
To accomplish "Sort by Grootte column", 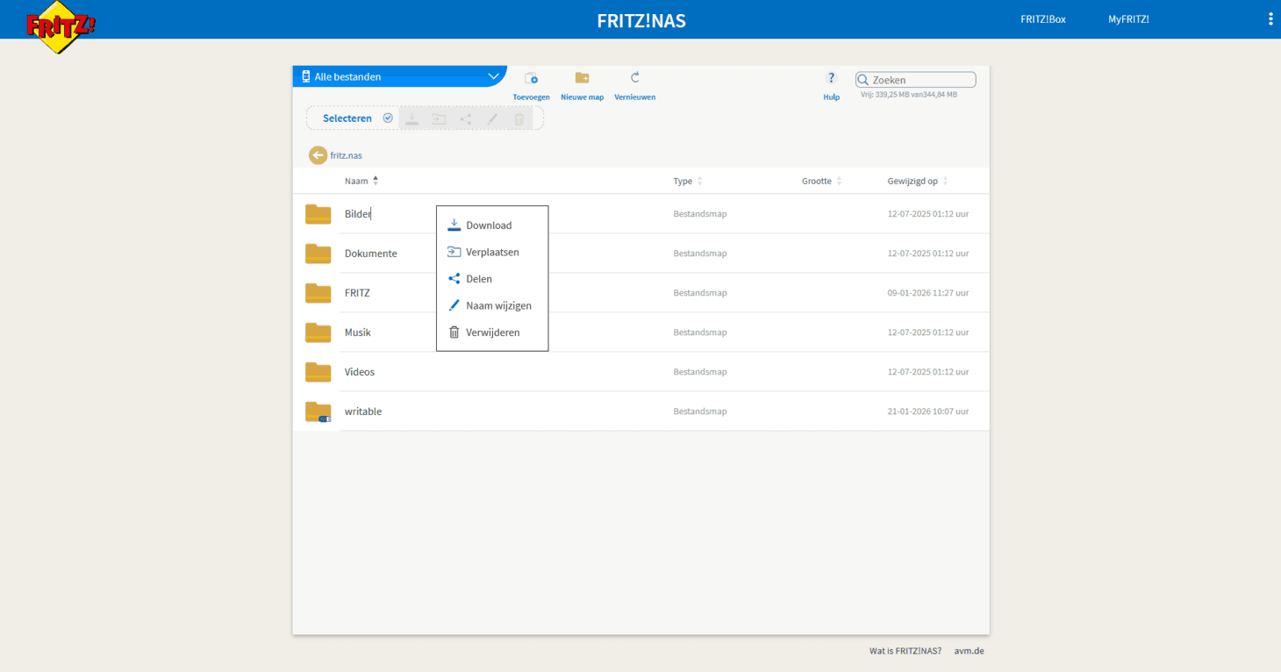I will 822,181.
